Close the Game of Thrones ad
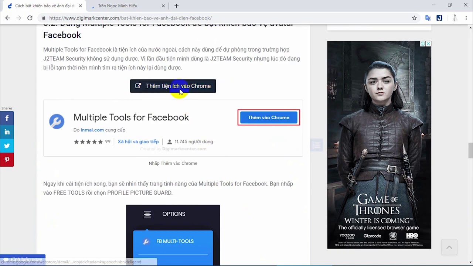The width and height of the screenshot is (473, 266). [x=428, y=44]
